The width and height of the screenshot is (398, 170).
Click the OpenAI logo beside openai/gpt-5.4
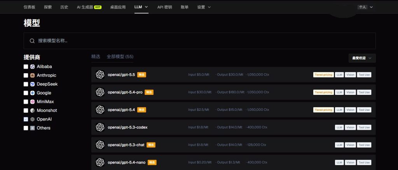pos(100,110)
